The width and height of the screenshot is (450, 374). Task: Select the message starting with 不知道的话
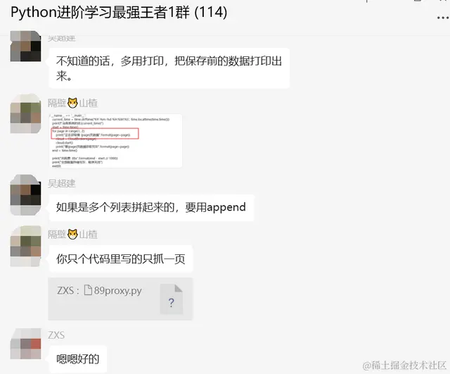[x=169, y=68]
